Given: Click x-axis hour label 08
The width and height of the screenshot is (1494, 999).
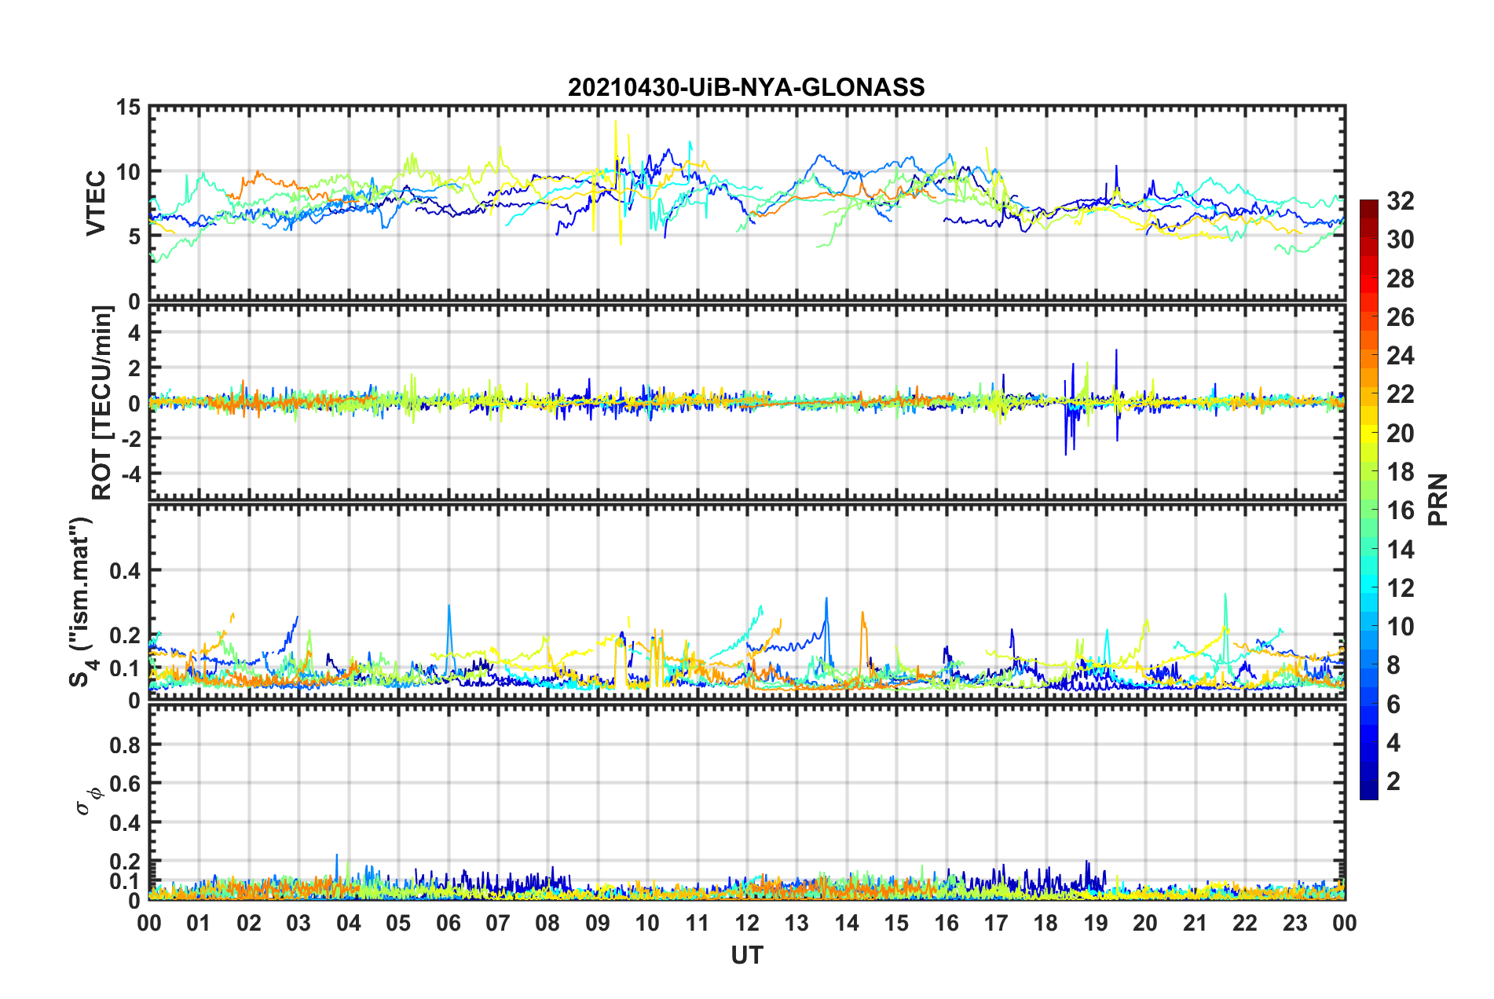Looking at the screenshot, I should pos(547,923).
